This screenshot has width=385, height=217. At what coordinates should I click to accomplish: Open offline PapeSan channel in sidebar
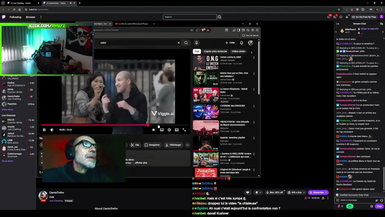[18, 104]
